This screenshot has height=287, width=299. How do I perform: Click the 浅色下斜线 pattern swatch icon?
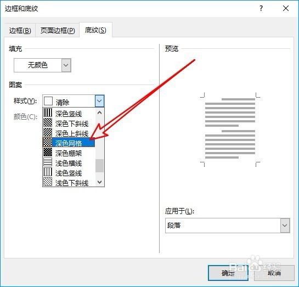pyautogui.click(x=48, y=182)
